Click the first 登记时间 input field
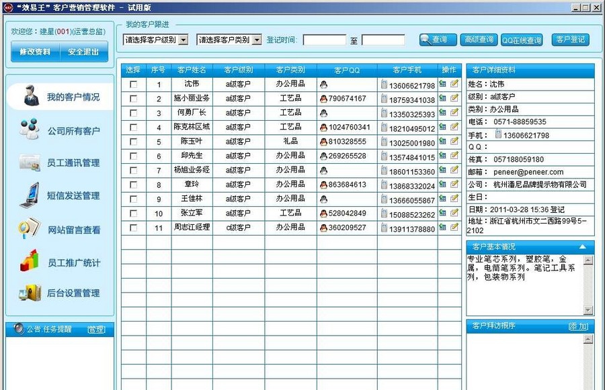Viewport: 605px width, 390px height. point(326,39)
